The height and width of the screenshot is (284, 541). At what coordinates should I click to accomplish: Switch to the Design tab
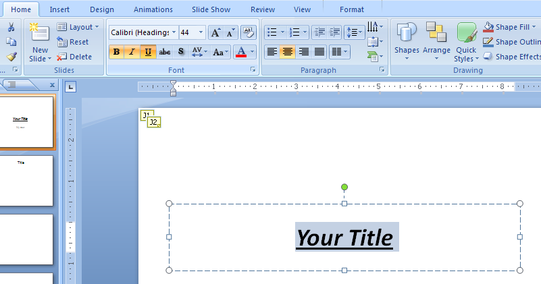(x=102, y=9)
